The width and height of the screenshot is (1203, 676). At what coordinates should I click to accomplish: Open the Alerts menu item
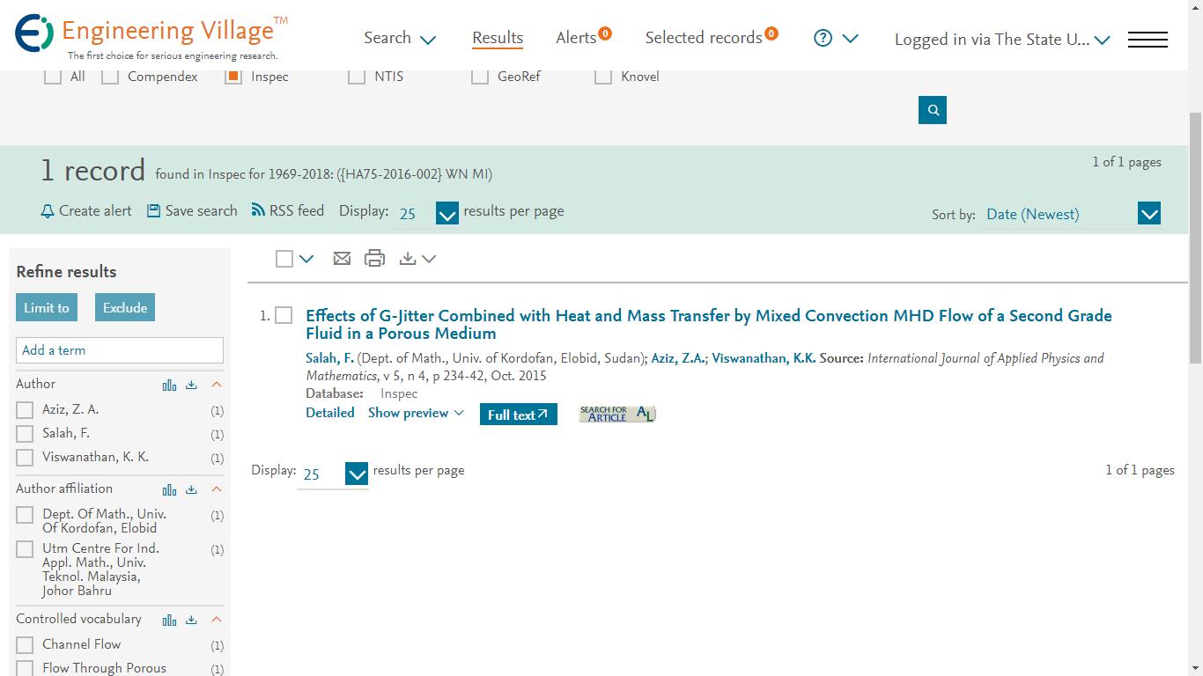576,38
